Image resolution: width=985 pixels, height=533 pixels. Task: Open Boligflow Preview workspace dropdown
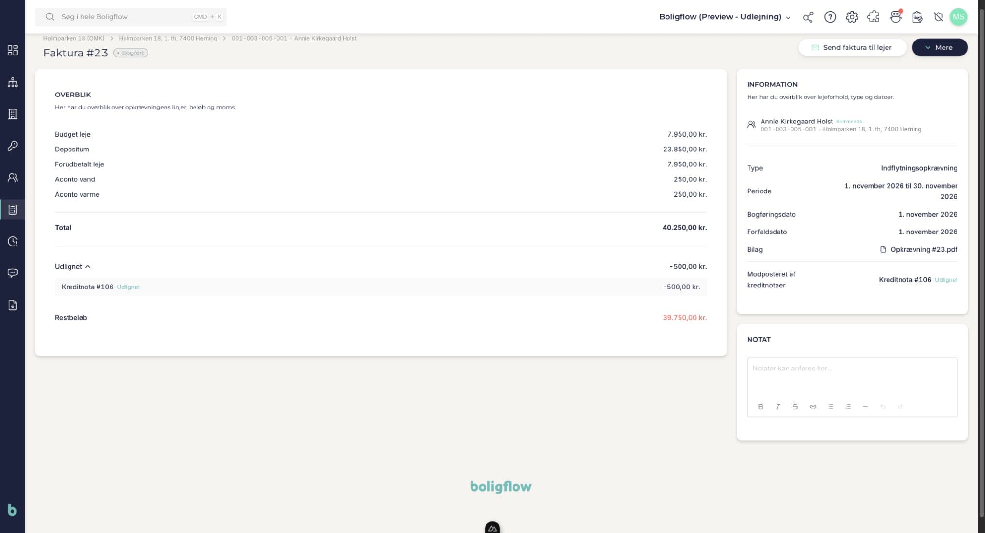pyautogui.click(x=725, y=17)
